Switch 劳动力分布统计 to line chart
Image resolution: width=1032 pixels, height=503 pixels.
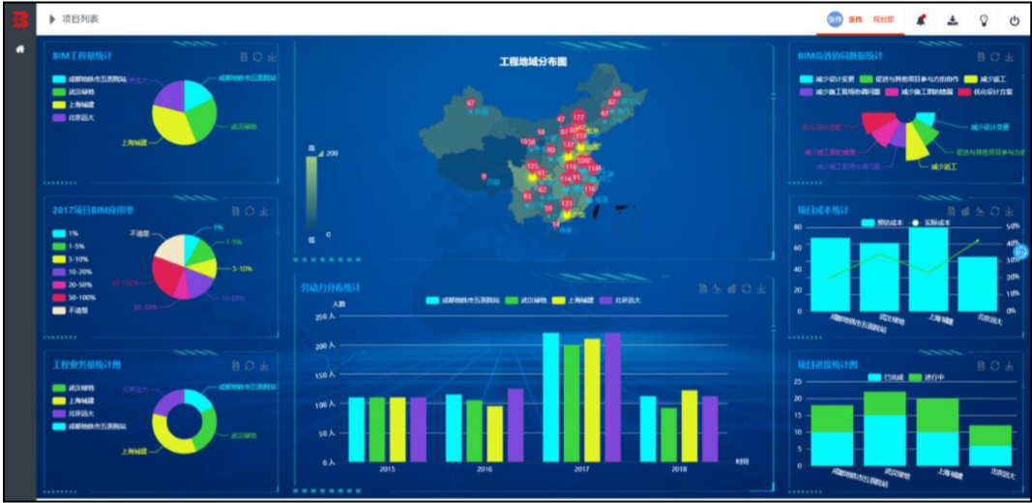pyautogui.click(x=717, y=288)
